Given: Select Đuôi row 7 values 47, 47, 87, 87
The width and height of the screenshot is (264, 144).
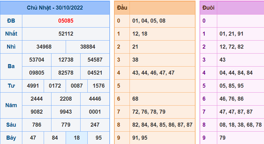Looking at the screenshot, I should click(x=236, y=112).
